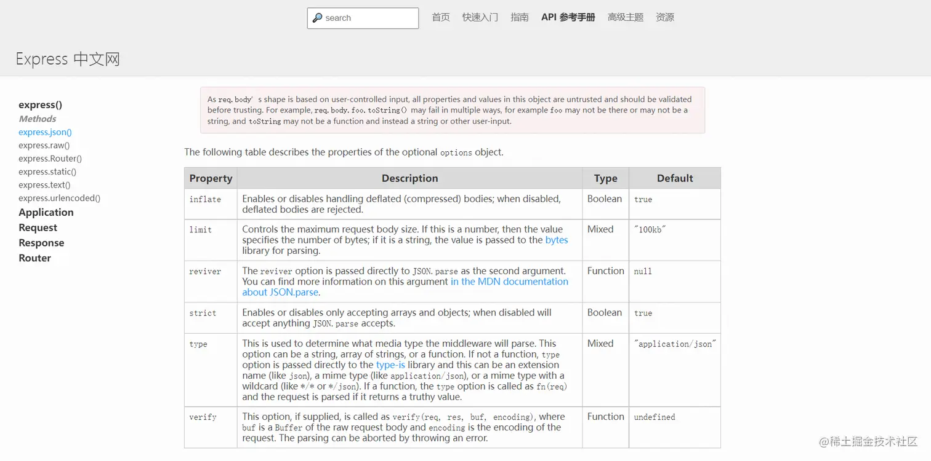Click the true default for strict

(x=643, y=313)
